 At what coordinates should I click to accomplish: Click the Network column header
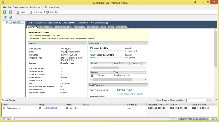[101, 72]
